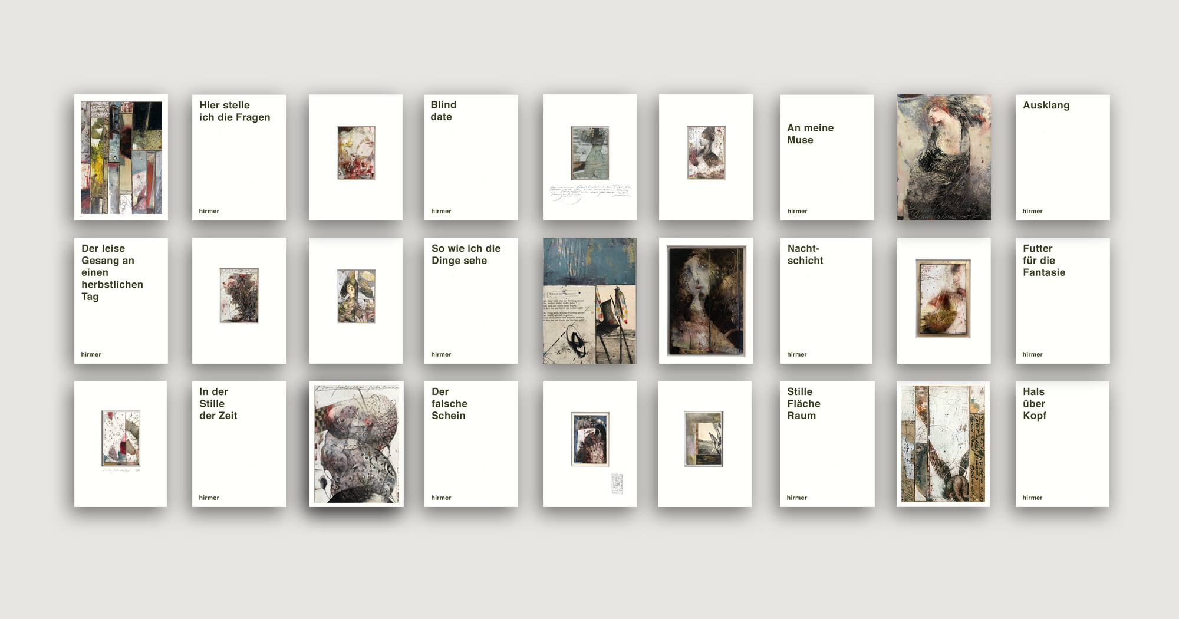Click 'hirmer' on 'Hier stelle ich die Fragen' card
1179x619 pixels.
[209, 211]
